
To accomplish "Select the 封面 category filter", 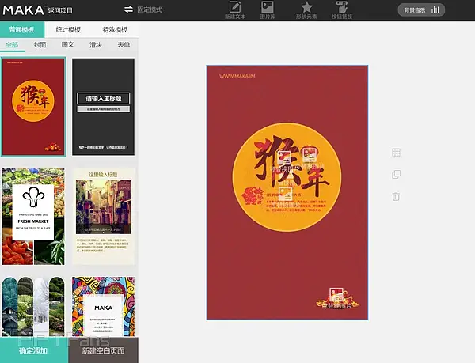I will (40, 45).
